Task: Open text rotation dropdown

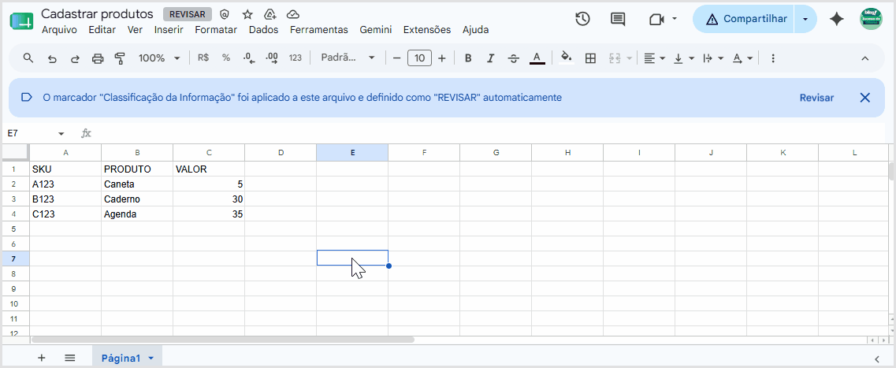Action: pos(742,58)
